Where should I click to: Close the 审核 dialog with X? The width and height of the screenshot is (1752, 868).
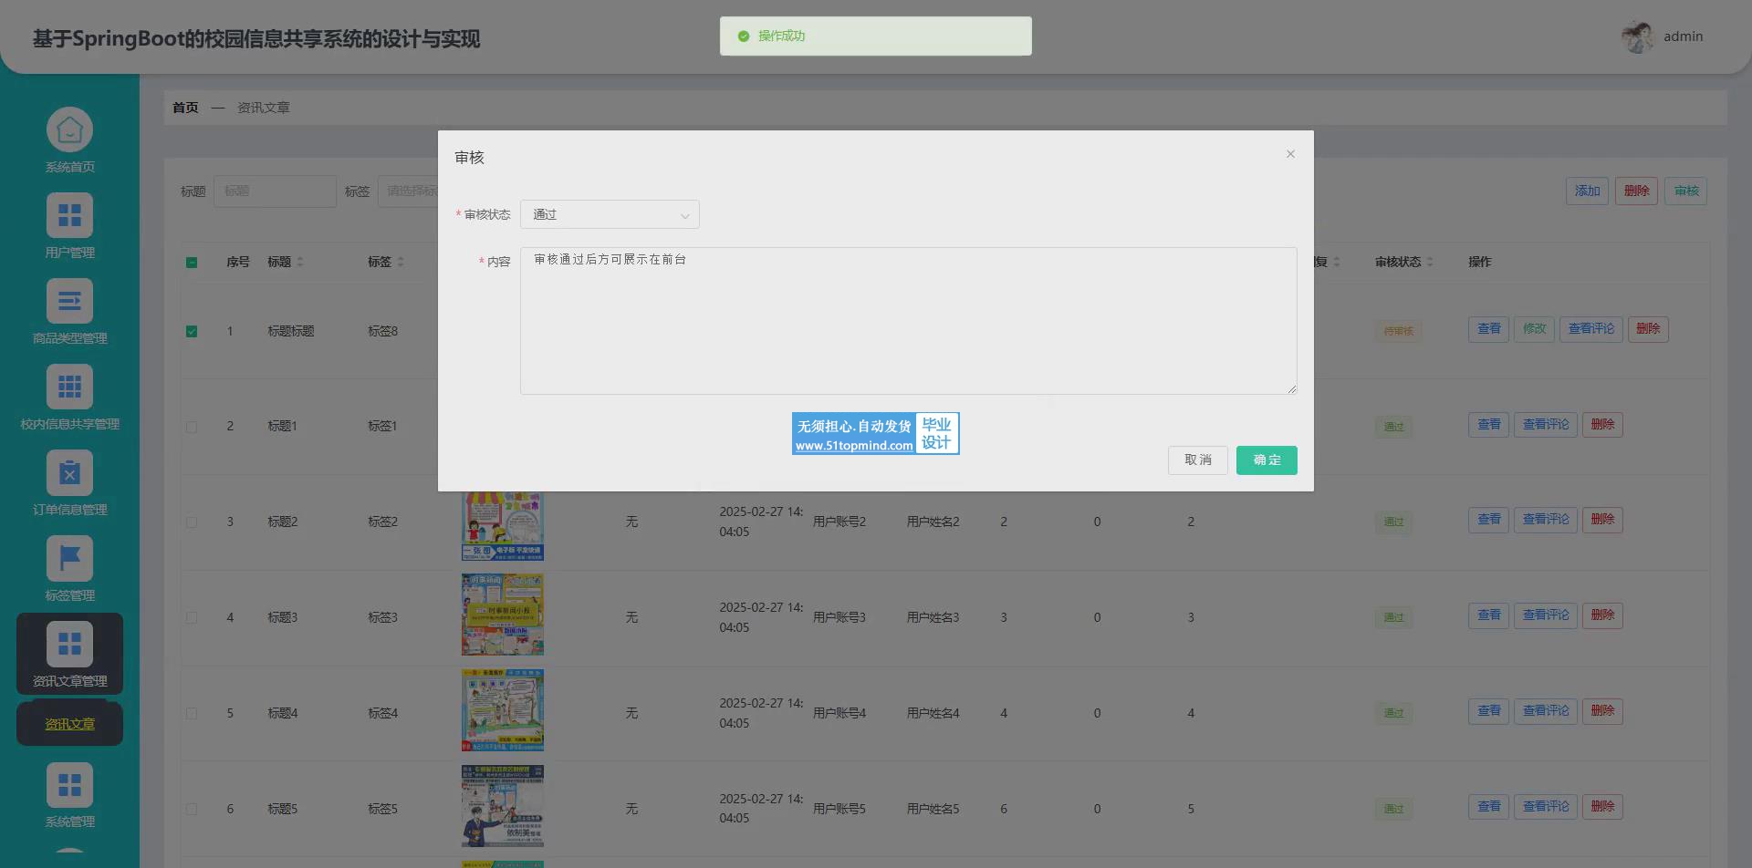click(1290, 154)
